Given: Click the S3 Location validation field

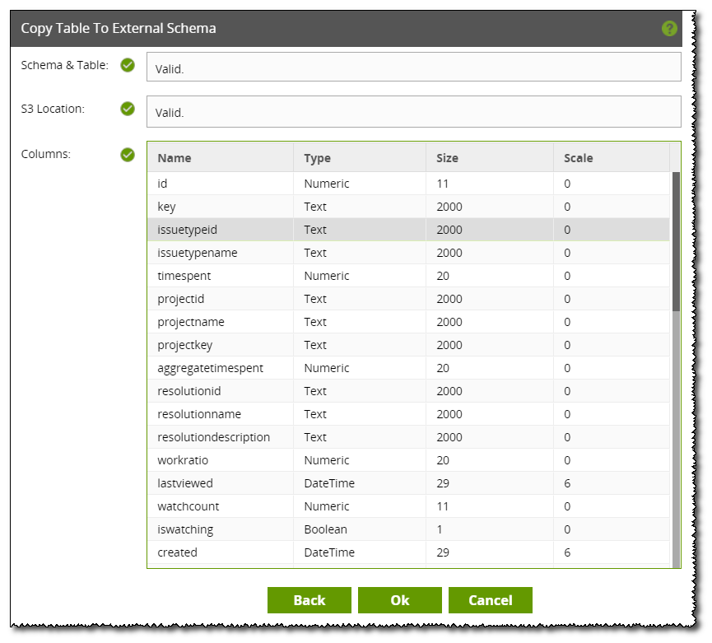Looking at the screenshot, I should pos(414,111).
